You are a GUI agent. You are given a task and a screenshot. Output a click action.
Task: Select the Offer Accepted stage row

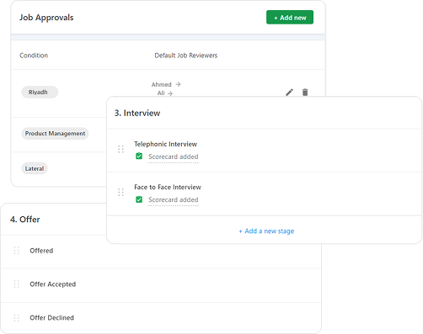pyautogui.click(x=161, y=285)
